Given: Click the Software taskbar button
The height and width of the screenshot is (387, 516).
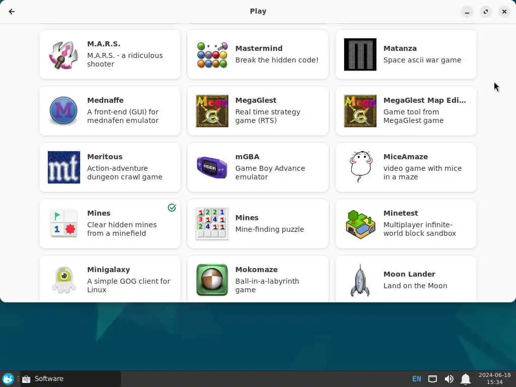Looking at the screenshot, I should (x=71, y=379).
